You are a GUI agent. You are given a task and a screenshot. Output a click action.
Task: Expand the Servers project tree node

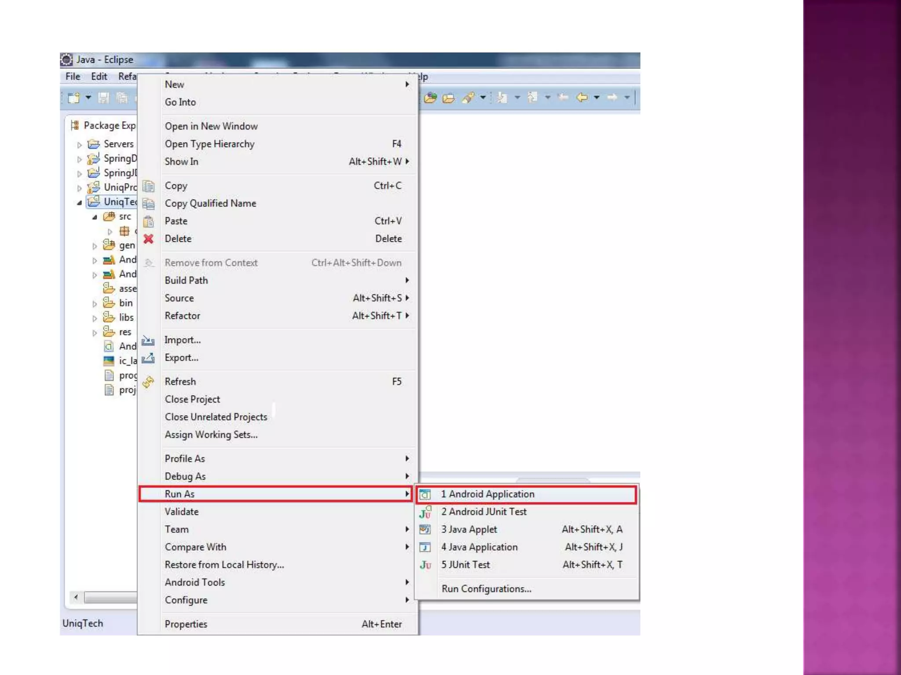[x=80, y=145]
